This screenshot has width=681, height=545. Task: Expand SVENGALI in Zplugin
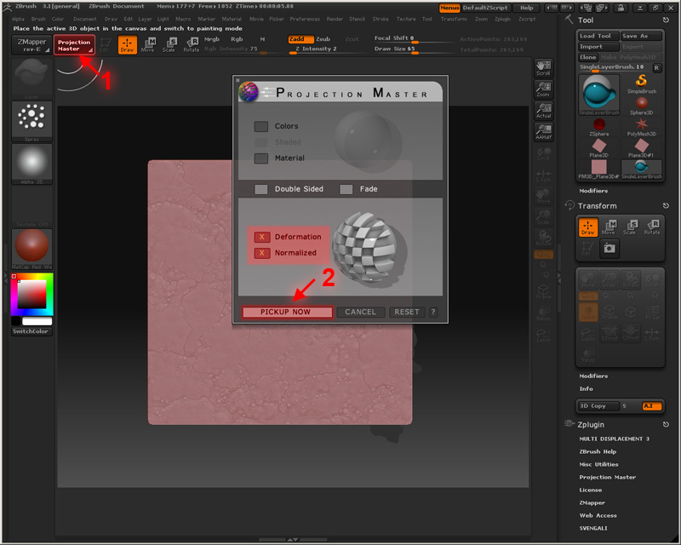[592, 529]
